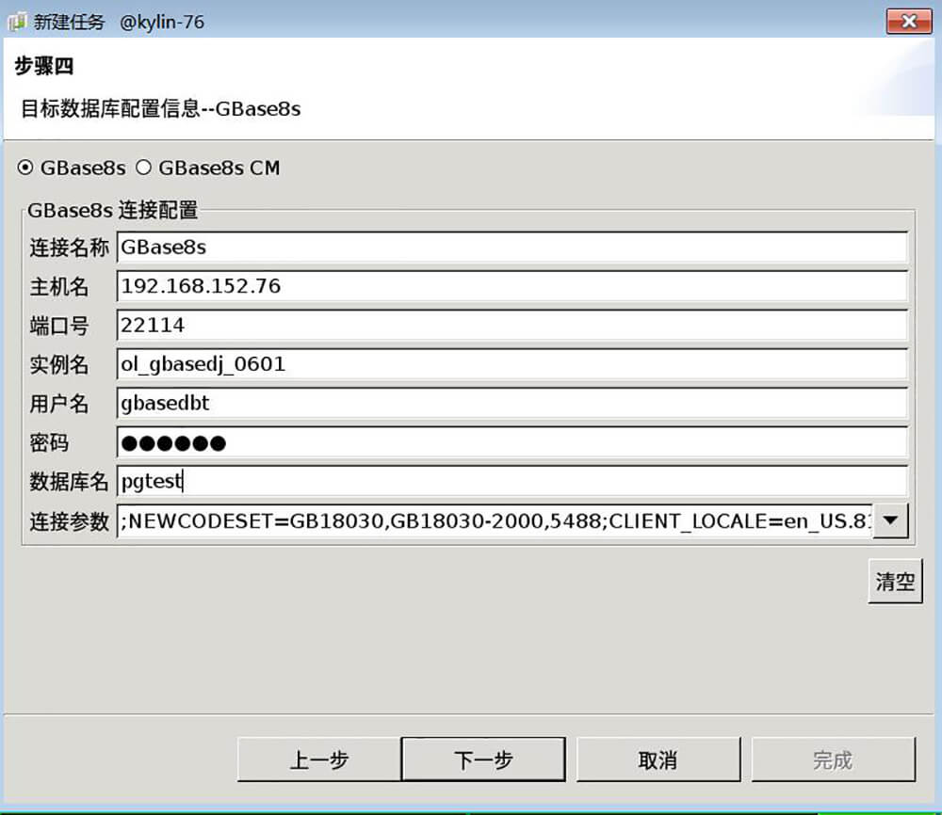
Task: Click the 数据库名 label
Action: coord(69,481)
